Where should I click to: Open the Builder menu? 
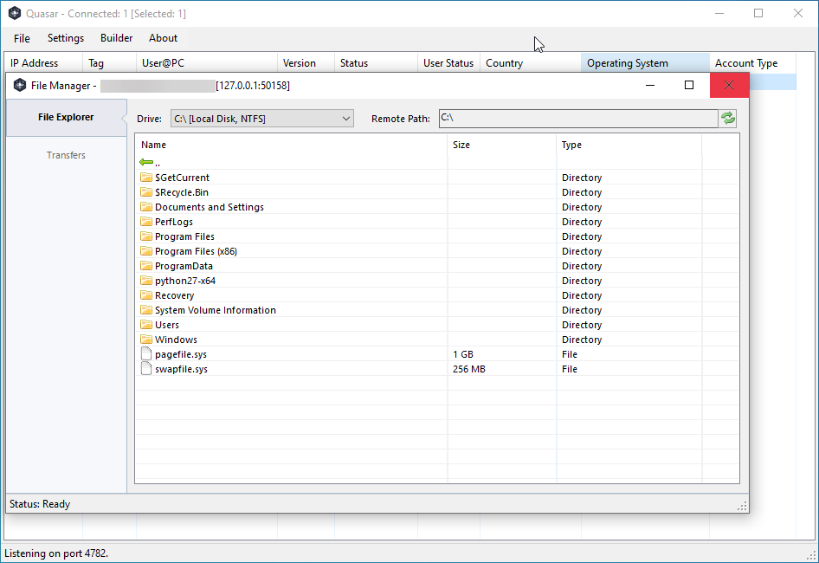(116, 38)
